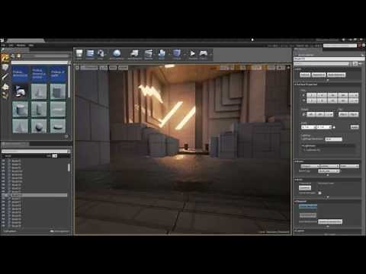Open the middle dropdown in Brush Settings row
Viewport: 366px width, 274px height.
(329, 166)
